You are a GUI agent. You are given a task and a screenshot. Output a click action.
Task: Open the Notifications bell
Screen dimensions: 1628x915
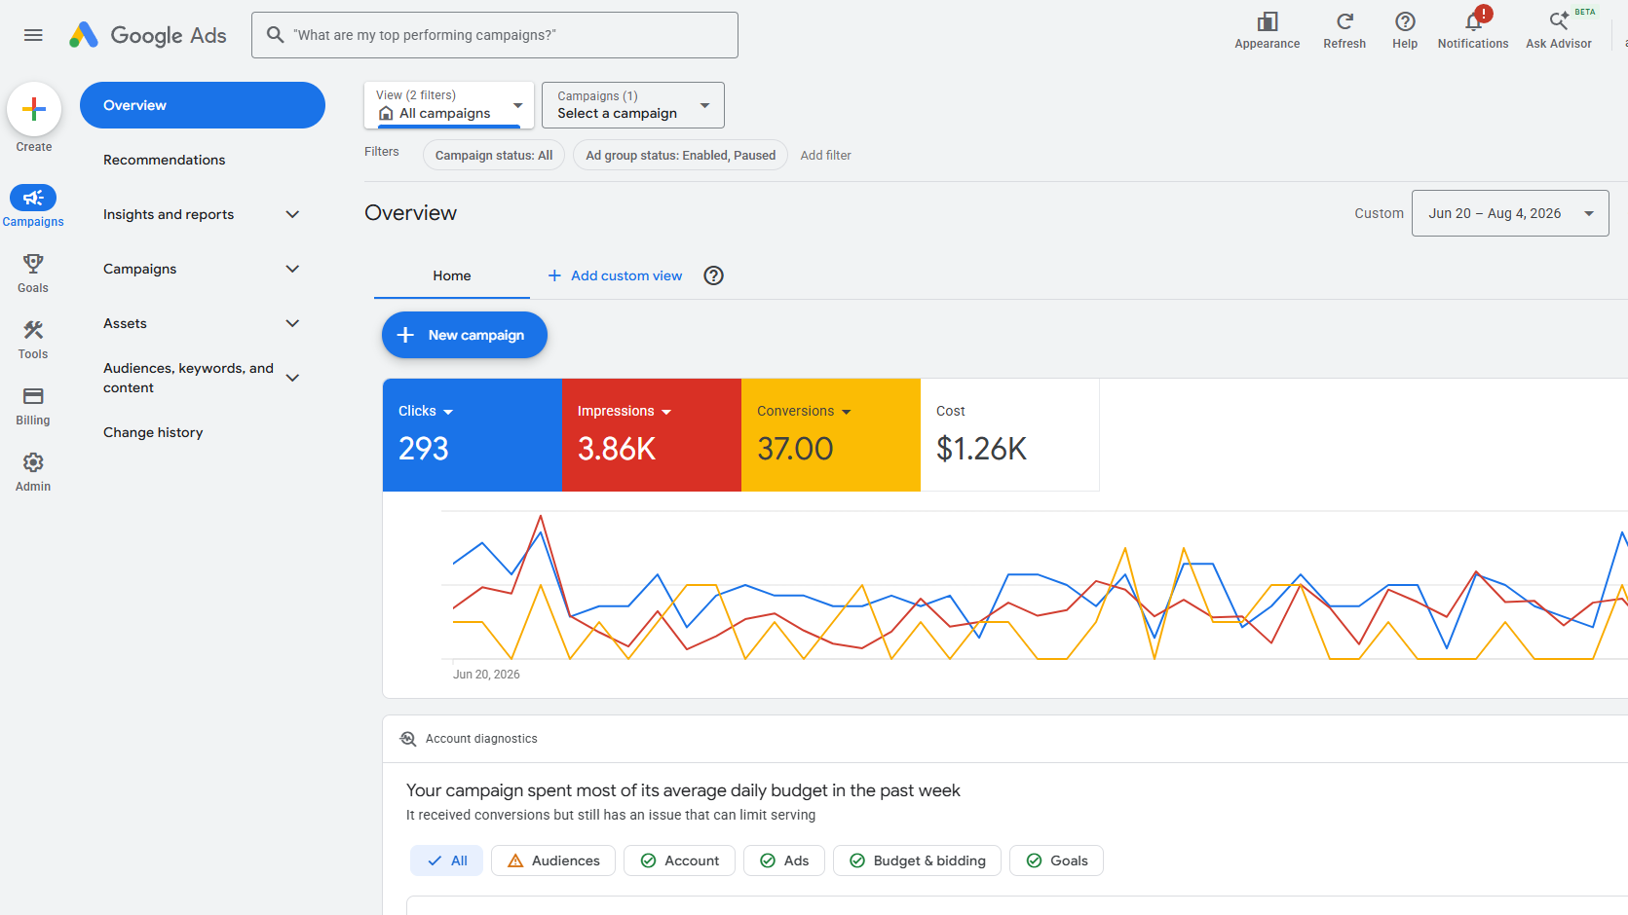1473,30
